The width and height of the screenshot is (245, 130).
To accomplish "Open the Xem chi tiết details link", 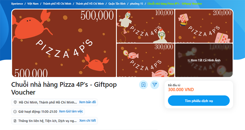I will point(88,121).
